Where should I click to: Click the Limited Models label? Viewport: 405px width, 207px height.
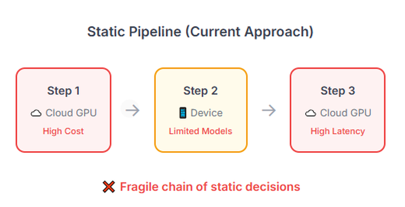[x=201, y=131]
